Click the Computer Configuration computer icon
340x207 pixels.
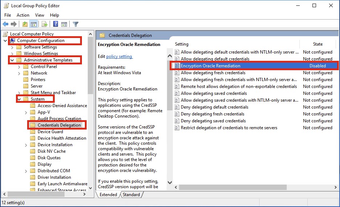coord(12,41)
